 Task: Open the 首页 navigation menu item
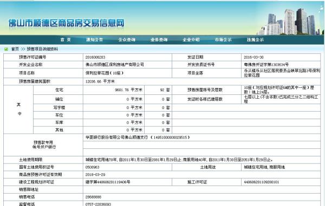tap(66, 39)
